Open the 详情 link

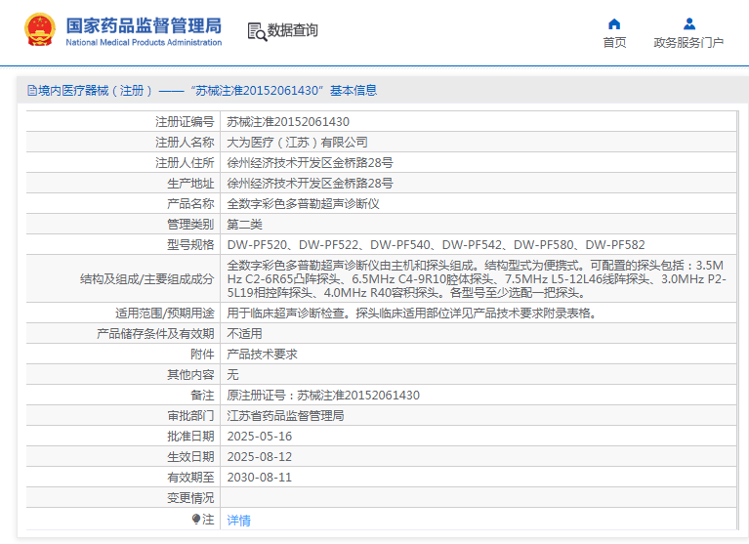pos(238,521)
